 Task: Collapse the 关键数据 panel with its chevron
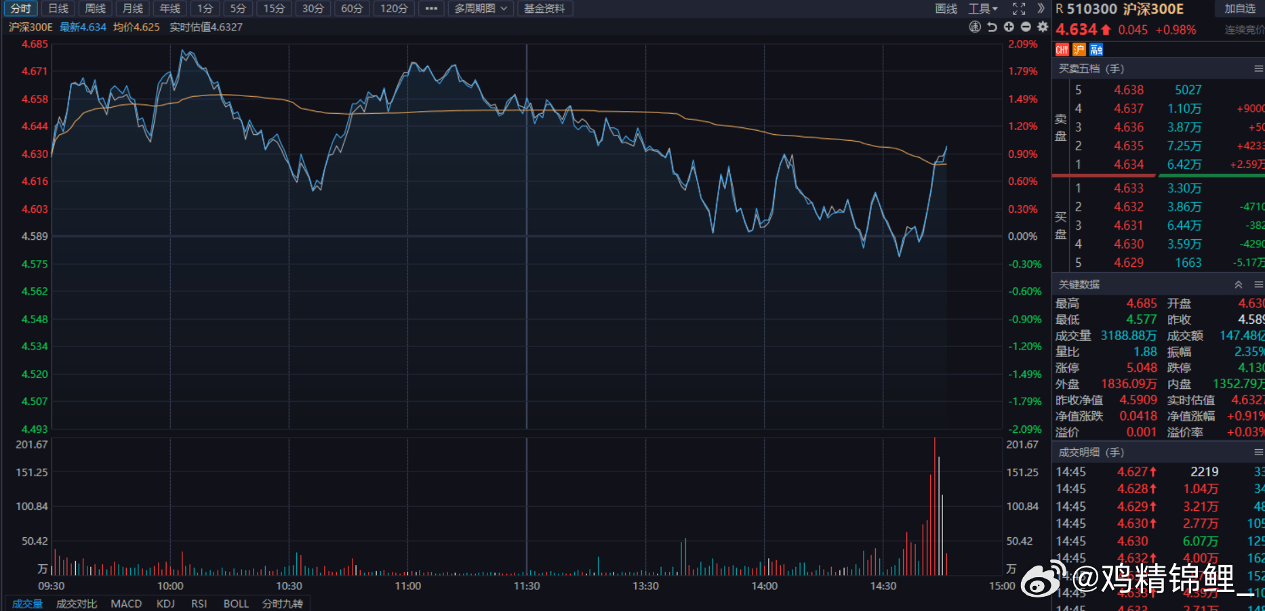pos(1239,285)
